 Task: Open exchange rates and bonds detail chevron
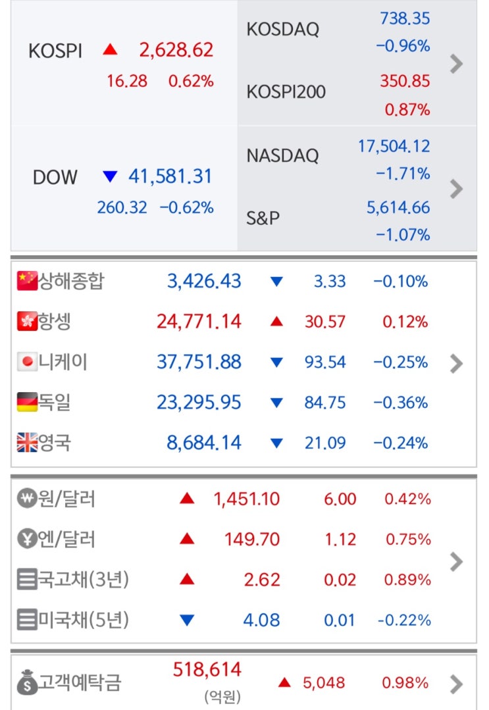coord(456,561)
